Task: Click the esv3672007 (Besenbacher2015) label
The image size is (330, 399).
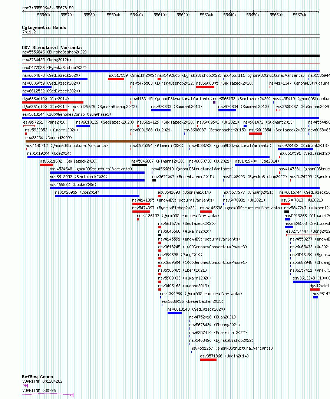Action: point(183,177)
